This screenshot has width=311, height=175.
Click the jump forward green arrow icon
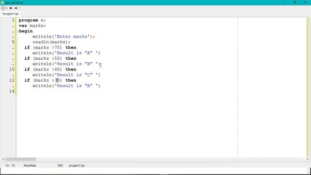point(16,8)
